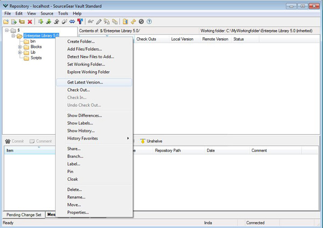Expand the Blocks folder tree node

point(20,47)
